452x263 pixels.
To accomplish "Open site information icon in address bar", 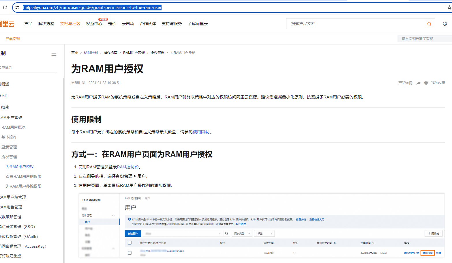I will pyautogui.click(x=17, y=8).
